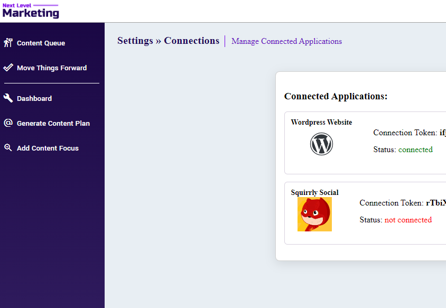Click the Wordpress Connection Token value
446x308 pixels.
coord(442,133)
